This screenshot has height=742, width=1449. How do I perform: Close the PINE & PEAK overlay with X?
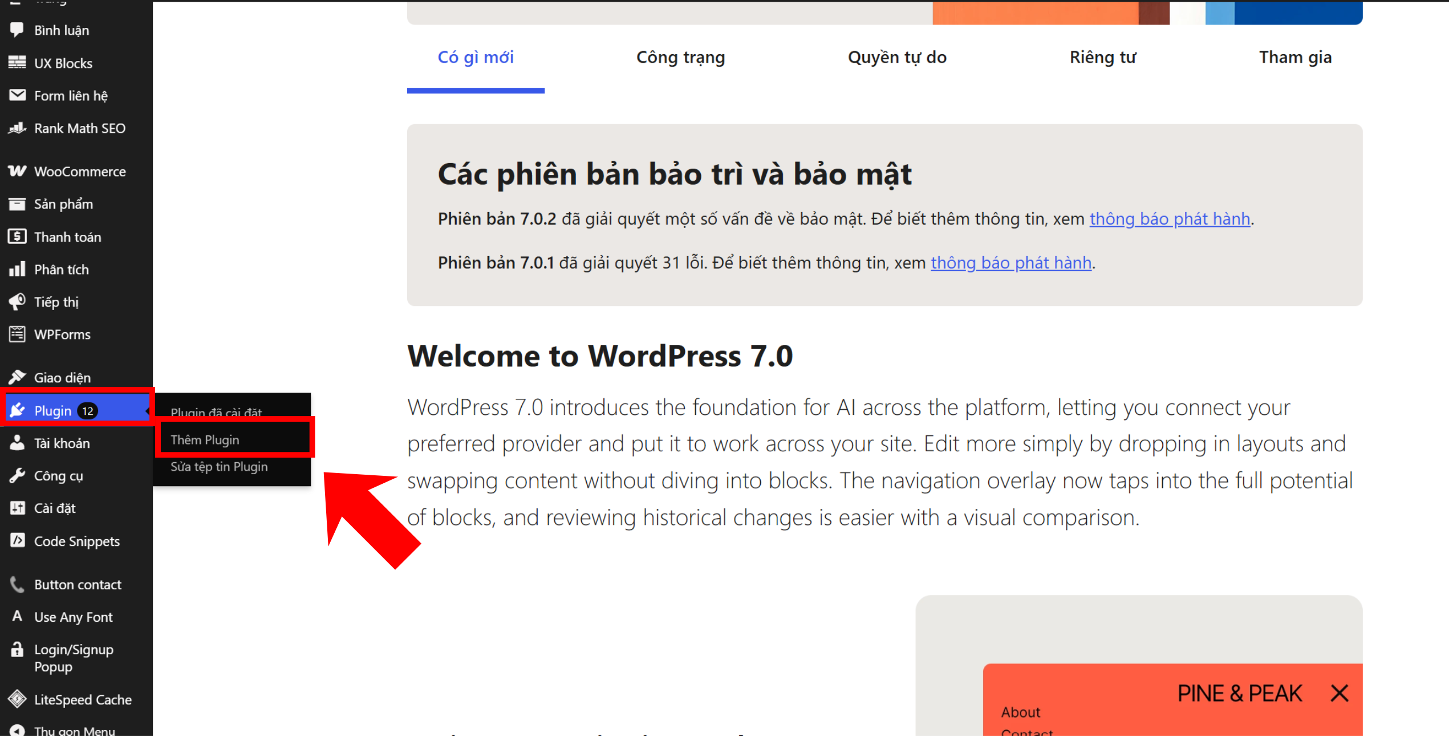pos(1340,694)
